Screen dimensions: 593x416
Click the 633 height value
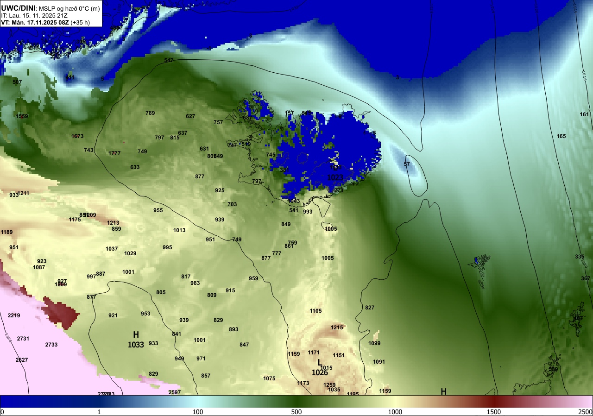(x=135, y=167)
